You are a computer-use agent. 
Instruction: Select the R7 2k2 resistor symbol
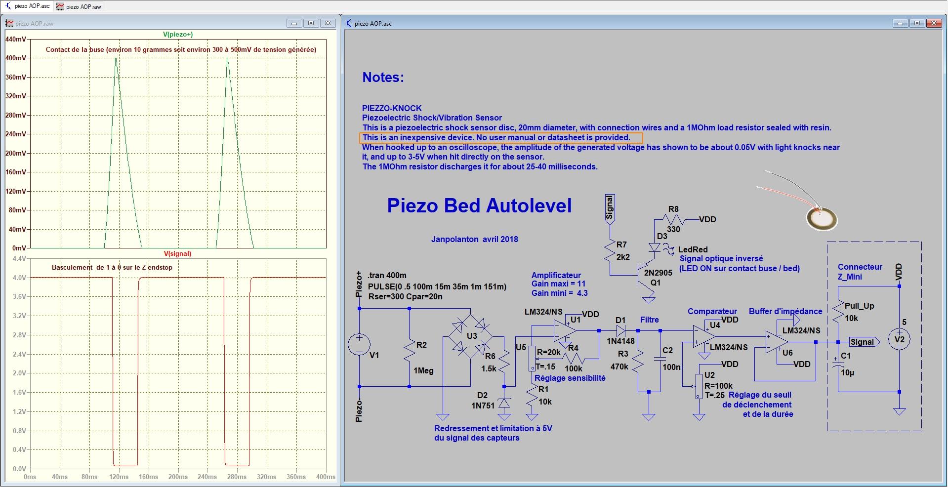pos(610,251)
